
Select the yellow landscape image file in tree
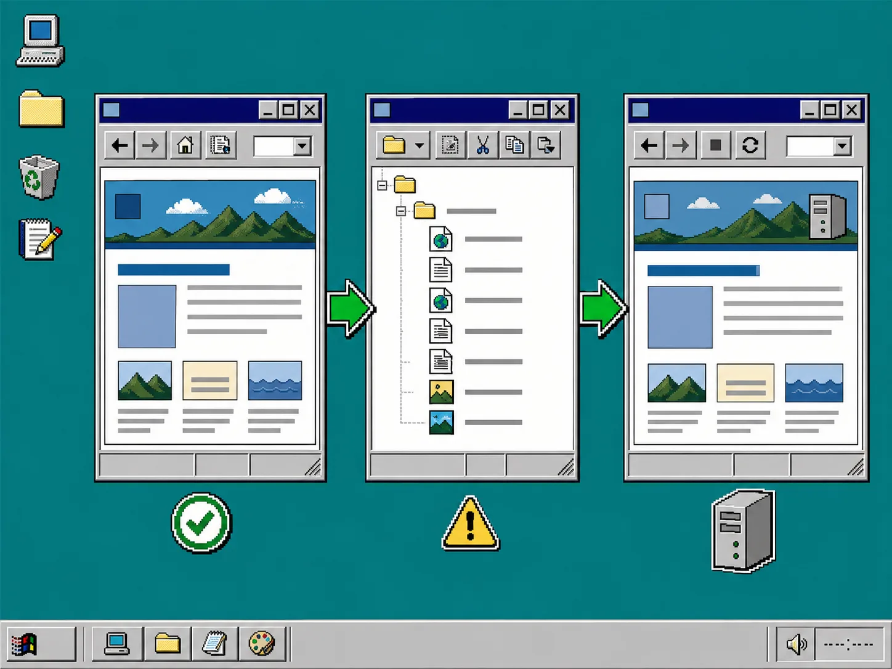(441, 392)
